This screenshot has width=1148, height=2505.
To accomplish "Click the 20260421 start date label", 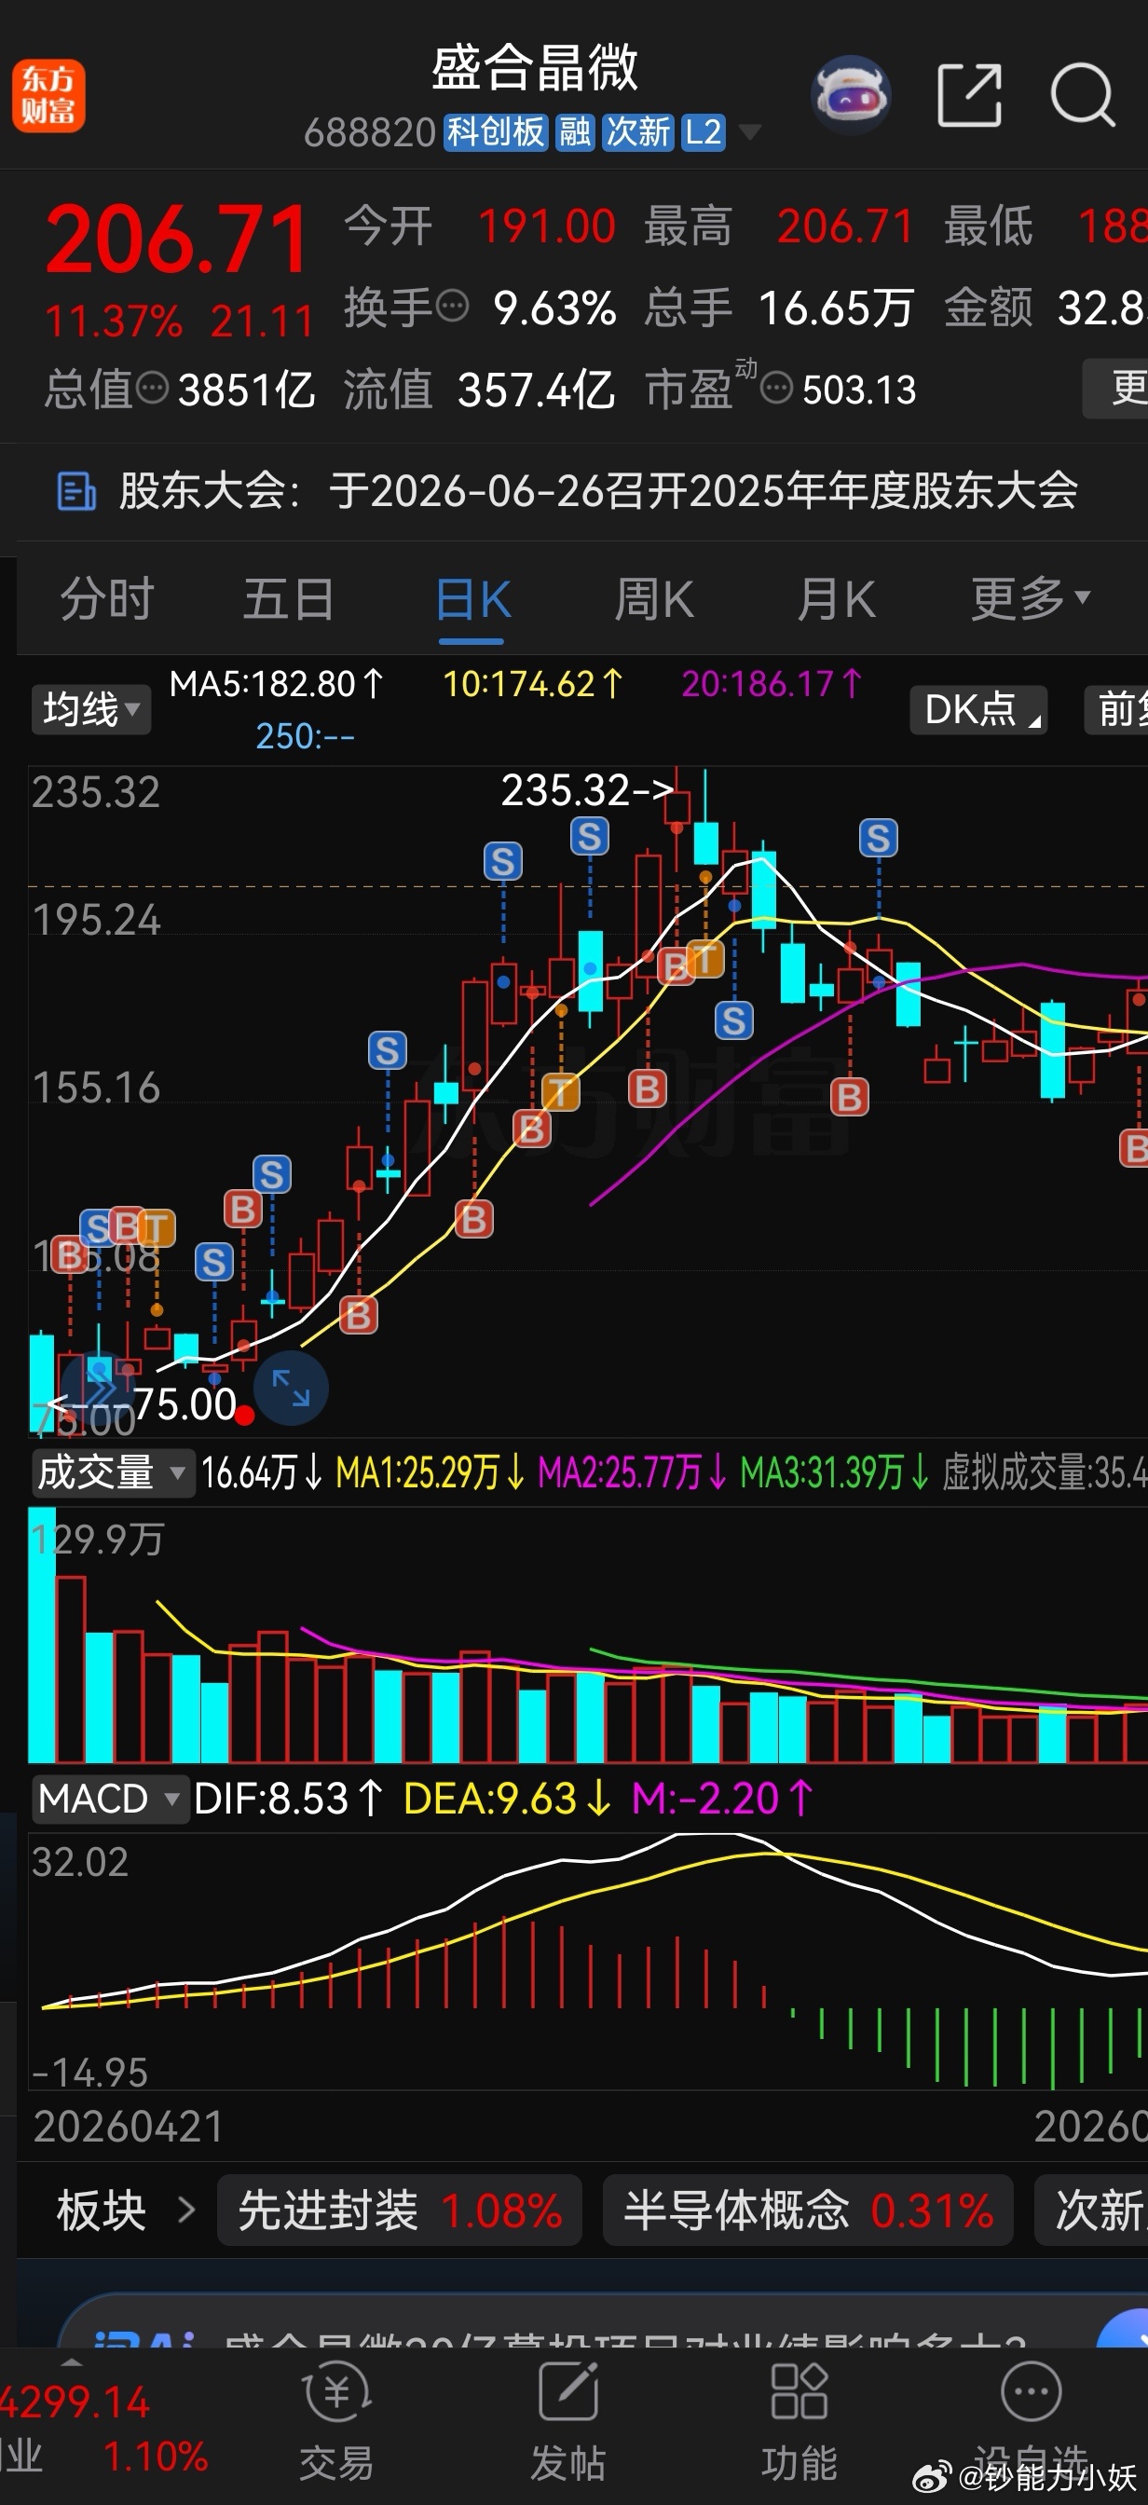I will 129,2127.
